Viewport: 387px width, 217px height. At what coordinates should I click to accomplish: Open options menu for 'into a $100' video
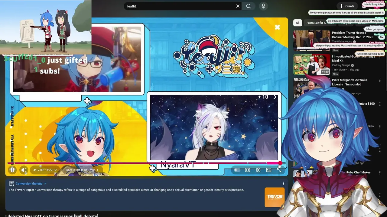(380, 104)
